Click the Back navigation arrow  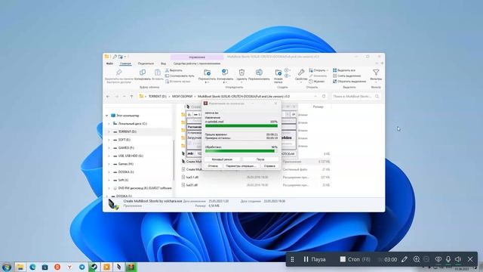click(x=108, y=97)
